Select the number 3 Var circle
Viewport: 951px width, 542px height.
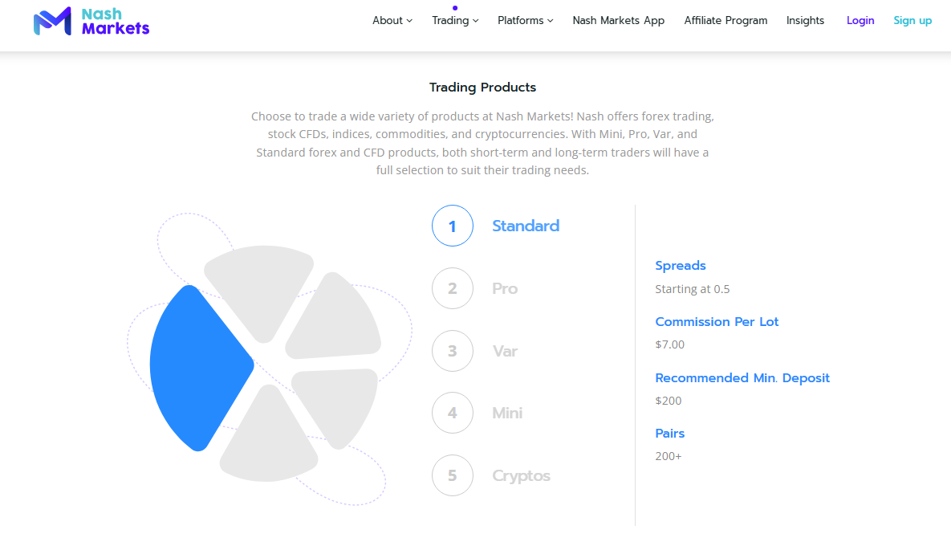[453, 351]
